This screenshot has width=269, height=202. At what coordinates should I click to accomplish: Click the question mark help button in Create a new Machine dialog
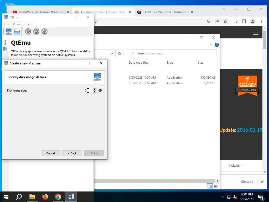pos(89,63)
